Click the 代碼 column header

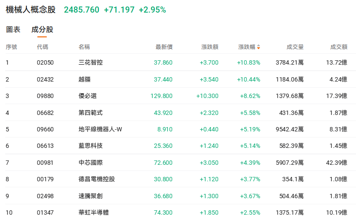[42, 47]
